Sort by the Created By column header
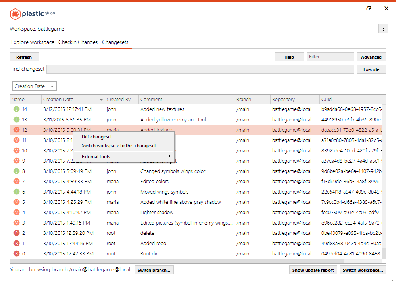396x284 pixels. coord(122,100)
